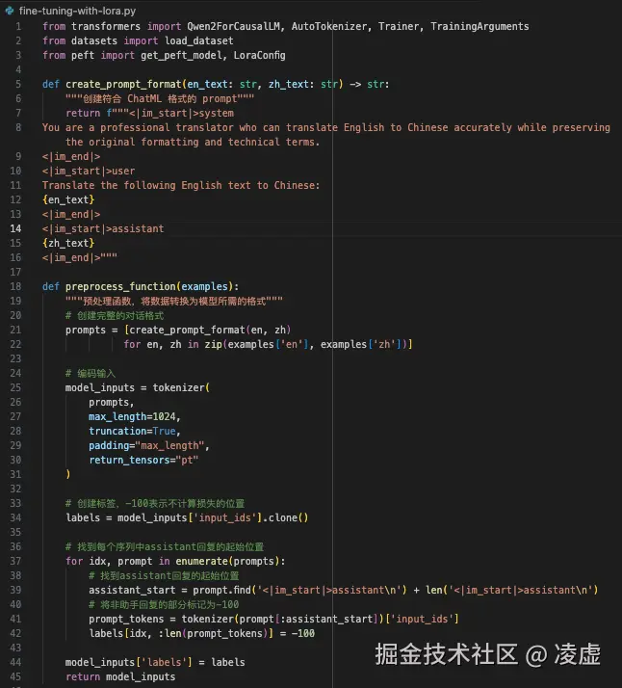622x688 pixels.
Task: Click preprocess_function definition name
Action: pyautogui.click(x=120, y=286)
